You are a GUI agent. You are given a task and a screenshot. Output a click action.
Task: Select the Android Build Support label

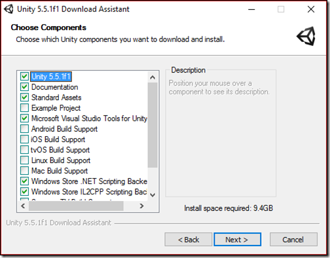tap(64, 129)
